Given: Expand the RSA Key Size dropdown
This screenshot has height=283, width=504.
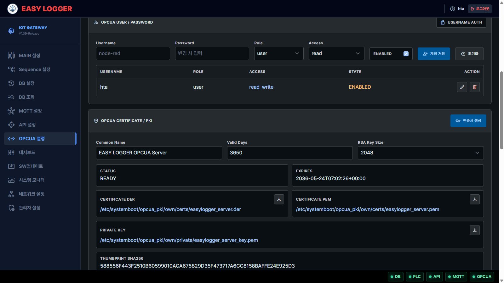Looking at the screenshot, I should (x=421, y=153).
